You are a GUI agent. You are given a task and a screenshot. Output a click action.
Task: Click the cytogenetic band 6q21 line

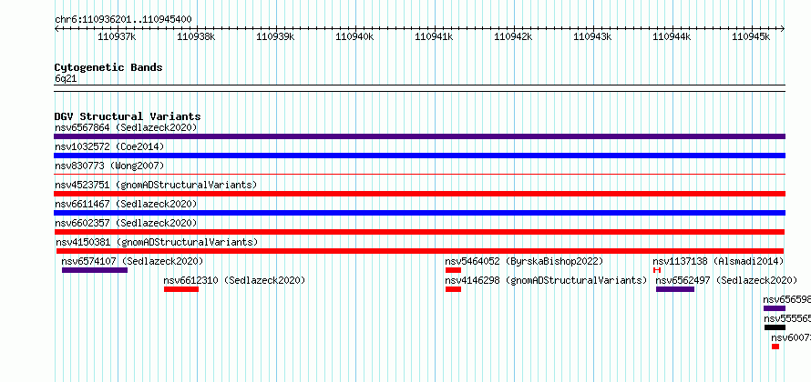pos(419,88)
